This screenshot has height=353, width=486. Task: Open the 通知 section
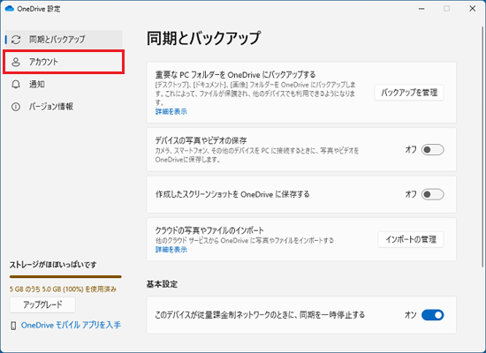pyautogui.click(x=64, y=84)
